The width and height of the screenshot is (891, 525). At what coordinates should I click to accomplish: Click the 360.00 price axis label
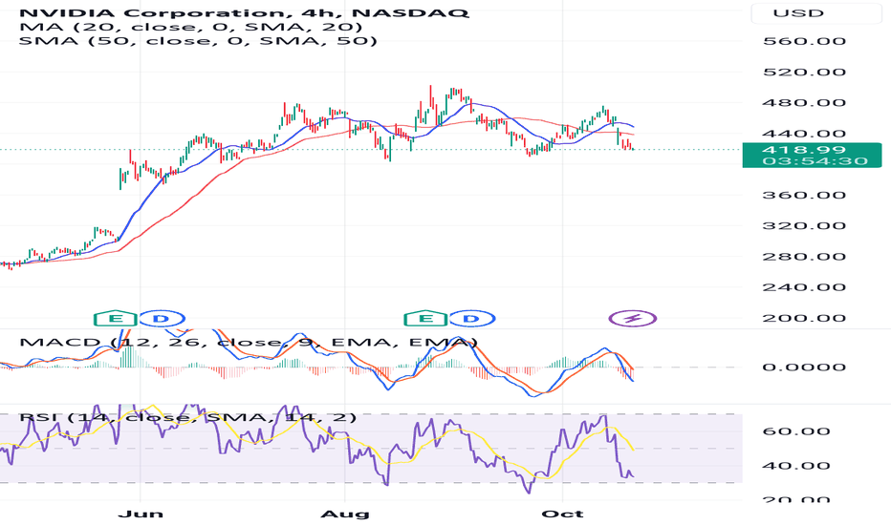(x=804, y=196)
